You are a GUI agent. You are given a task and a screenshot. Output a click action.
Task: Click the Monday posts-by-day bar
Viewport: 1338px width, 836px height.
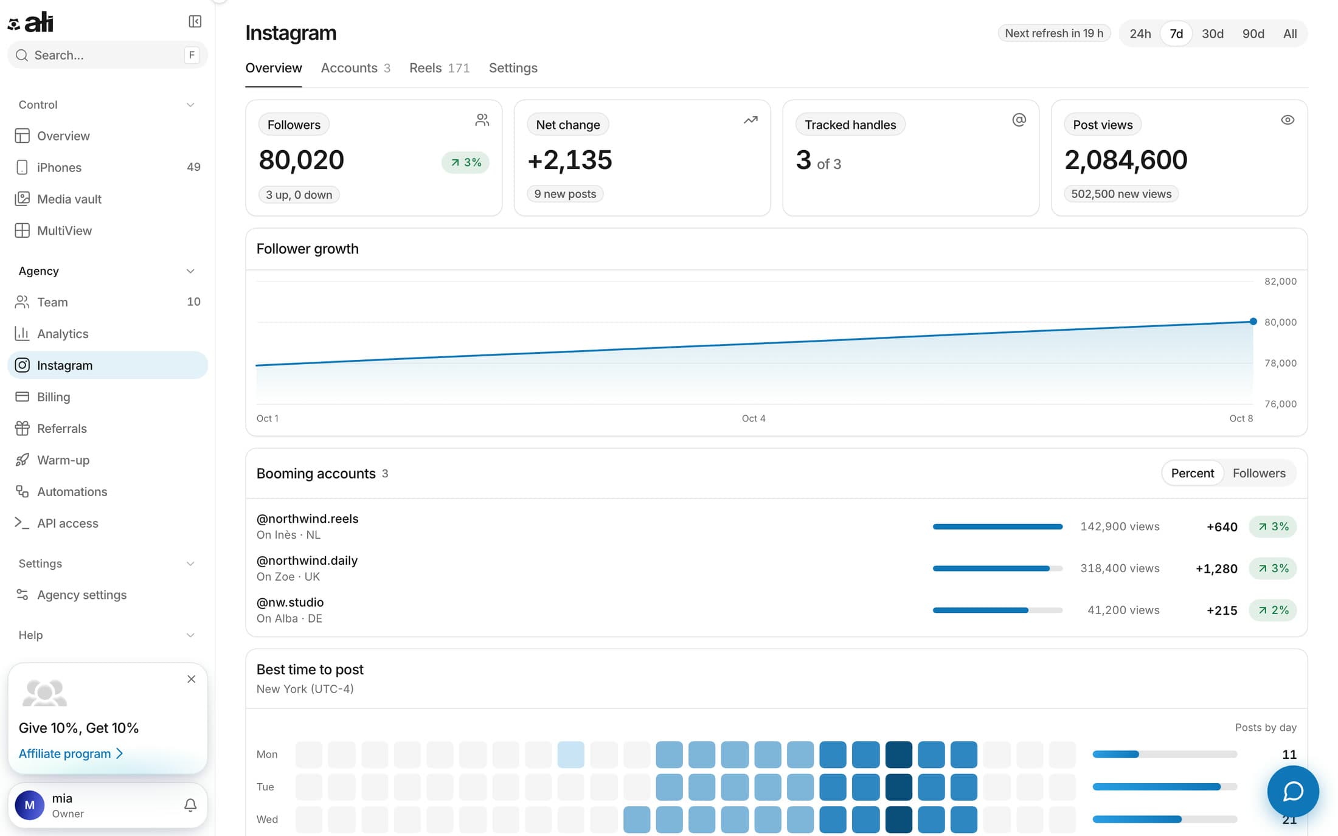click(1165, 755)
